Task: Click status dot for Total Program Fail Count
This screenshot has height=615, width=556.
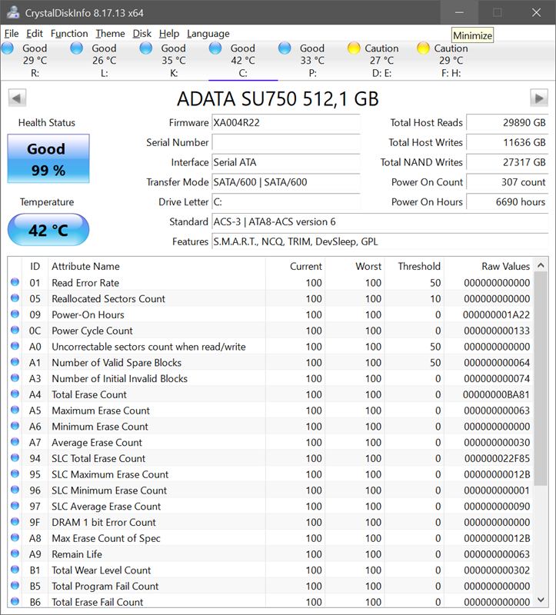Action: pyautogui.click(x=15, y=586)
